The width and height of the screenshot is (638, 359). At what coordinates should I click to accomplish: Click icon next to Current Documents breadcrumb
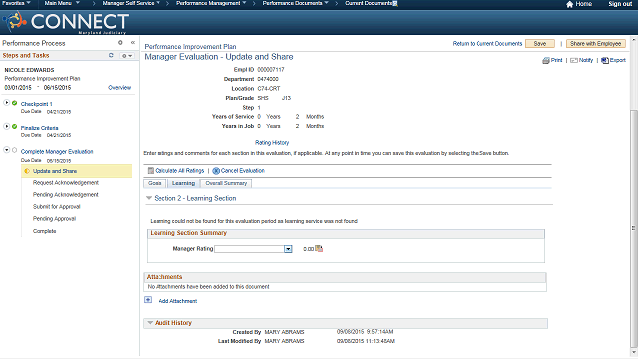click(395, 3)
